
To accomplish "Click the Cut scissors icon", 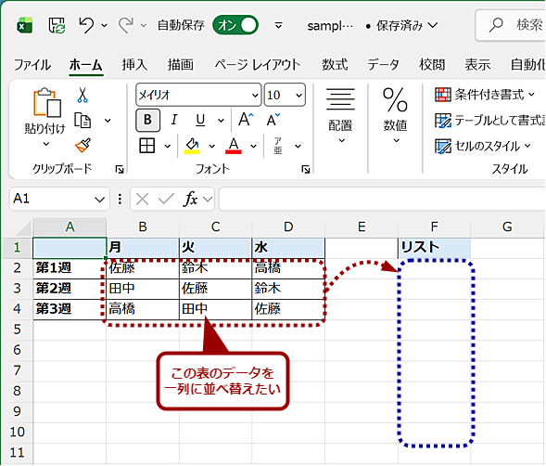I will tap(83, 95).
